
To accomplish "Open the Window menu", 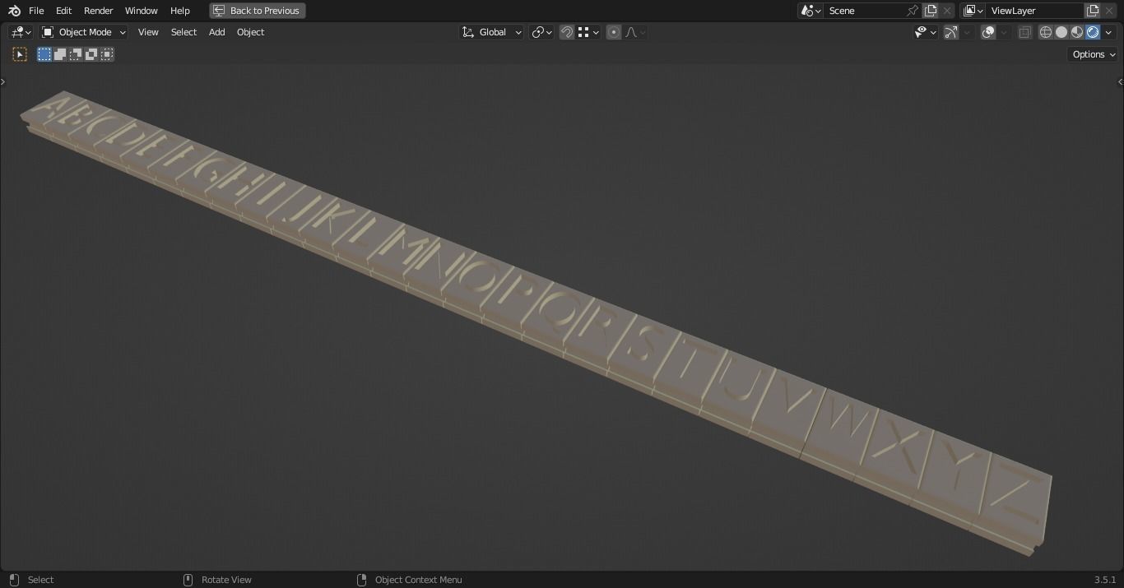I will click(x=141, y=11).
